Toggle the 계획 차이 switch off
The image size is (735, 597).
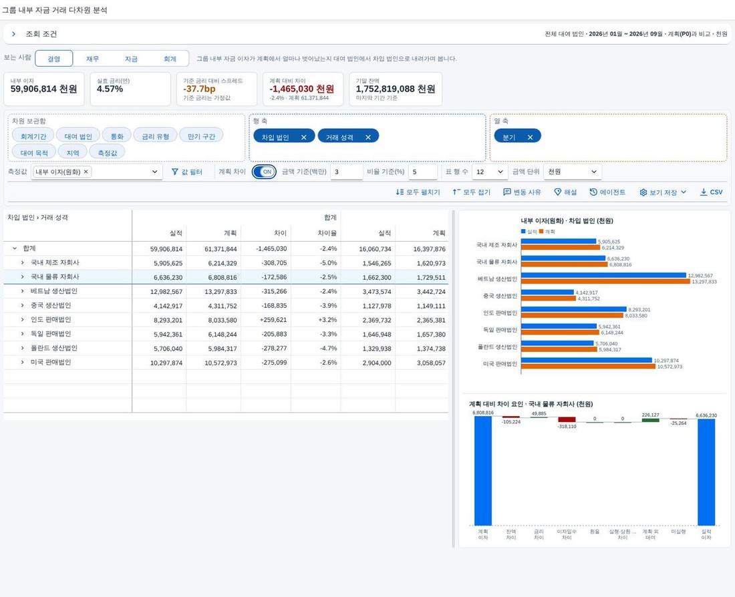coord(265,172)
